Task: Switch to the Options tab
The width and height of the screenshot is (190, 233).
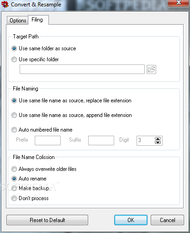Action: (x=18, y=21)
